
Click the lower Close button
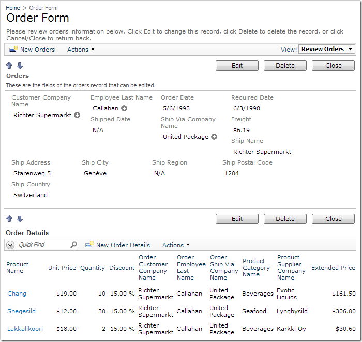tap(333, 219)
